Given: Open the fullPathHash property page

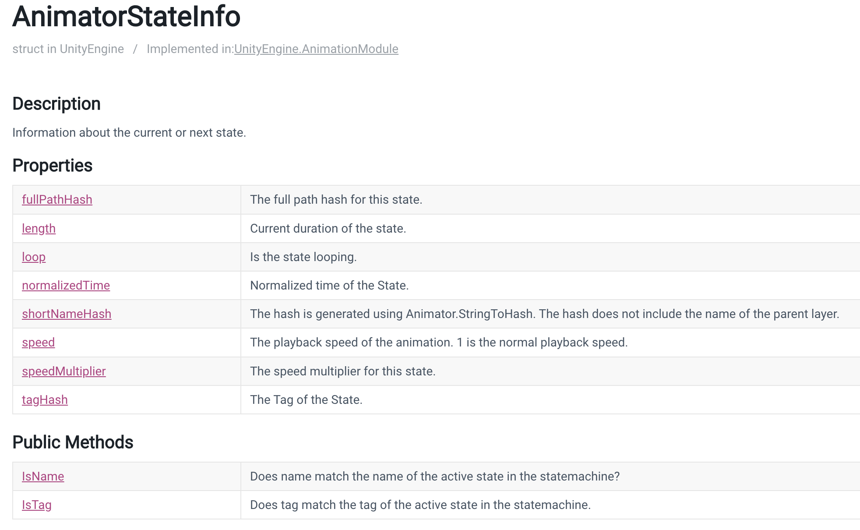Looking at the screenshot, I should click(x=57, y=200).
